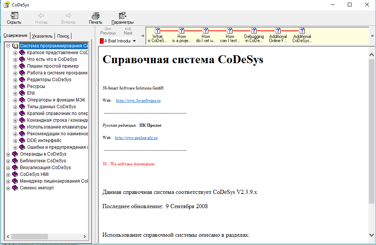Open the 3s-software.ru link
The image size is (376, 245).
[x=138, y=100]
